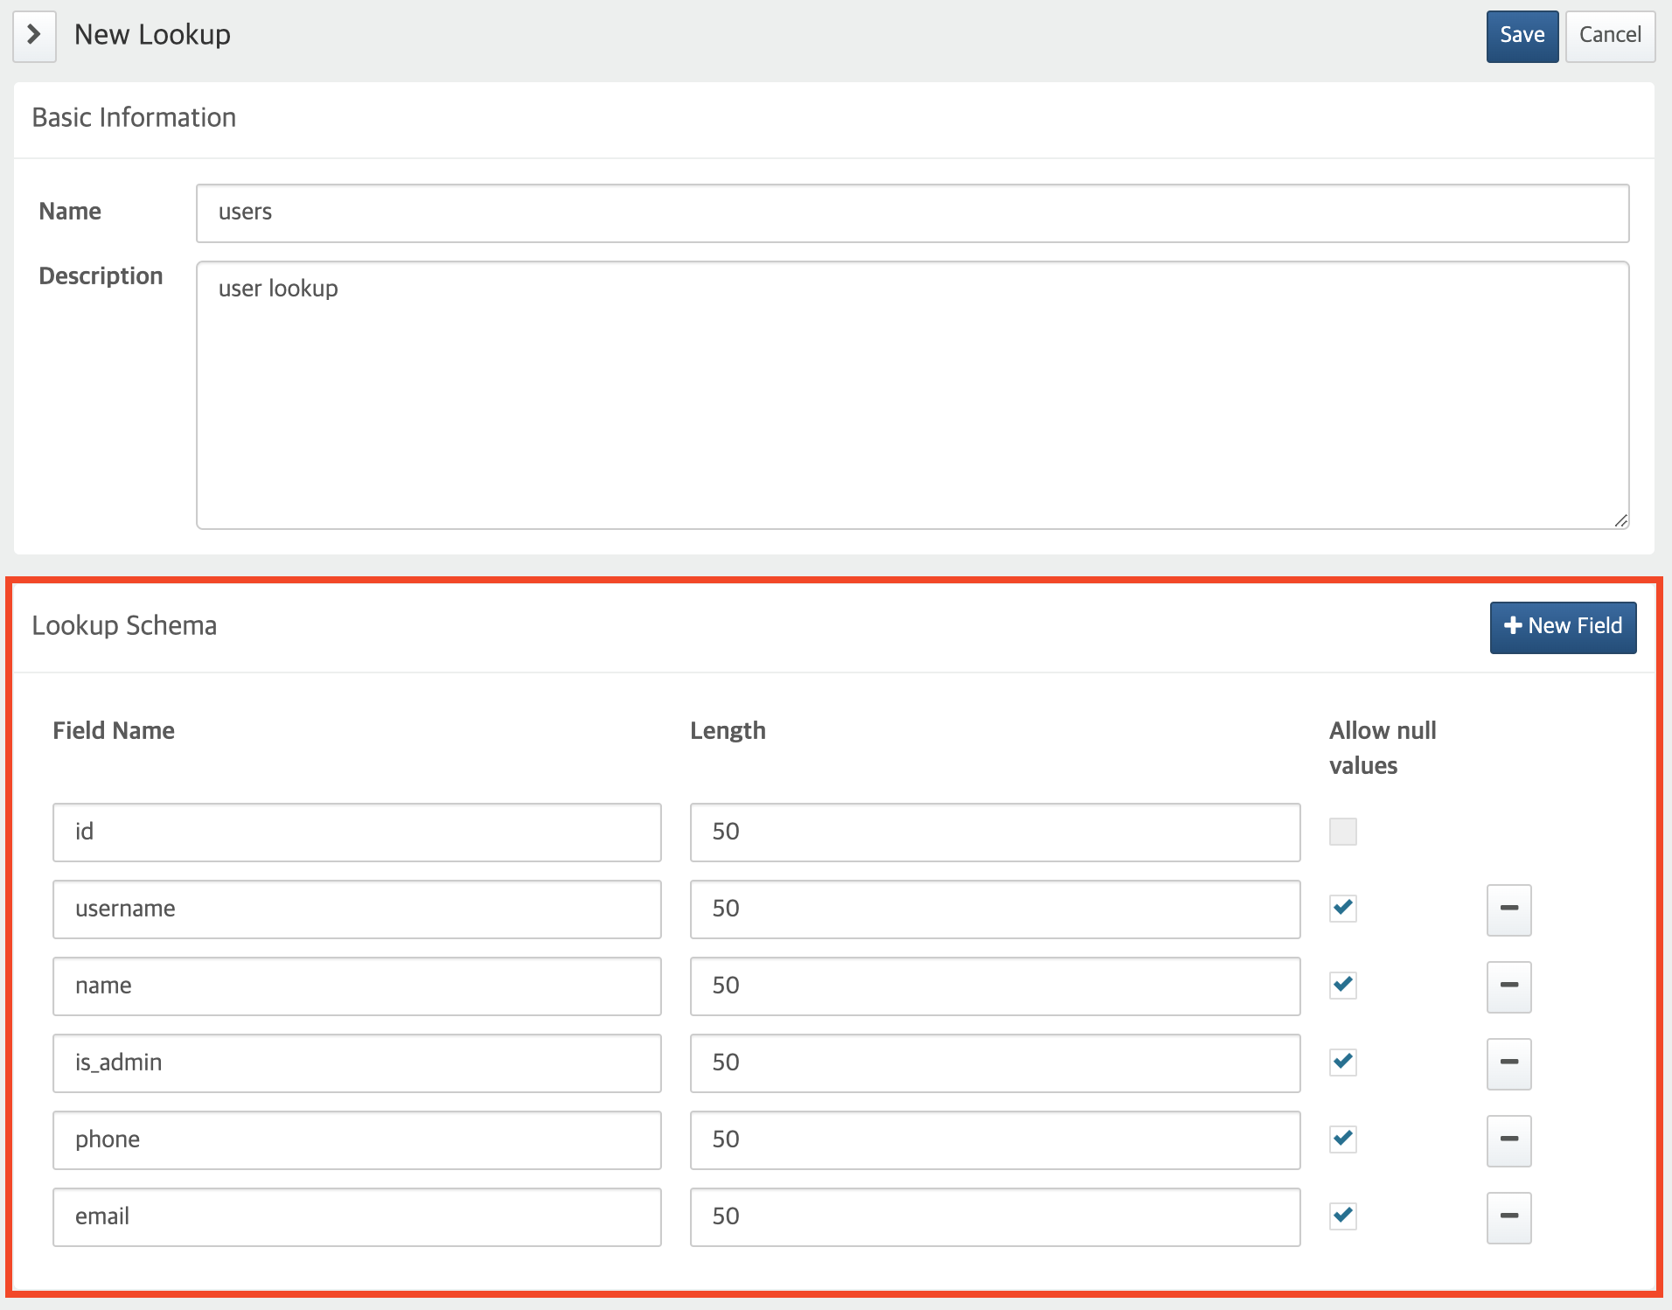
Task: Save the new lookup
Action: [x=1522, y=36]
